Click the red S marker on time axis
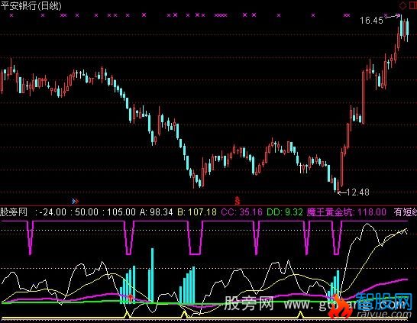Image resolution: width=417 pixels, height=323 pixels. pyautogui.click(x=238, y=201)
